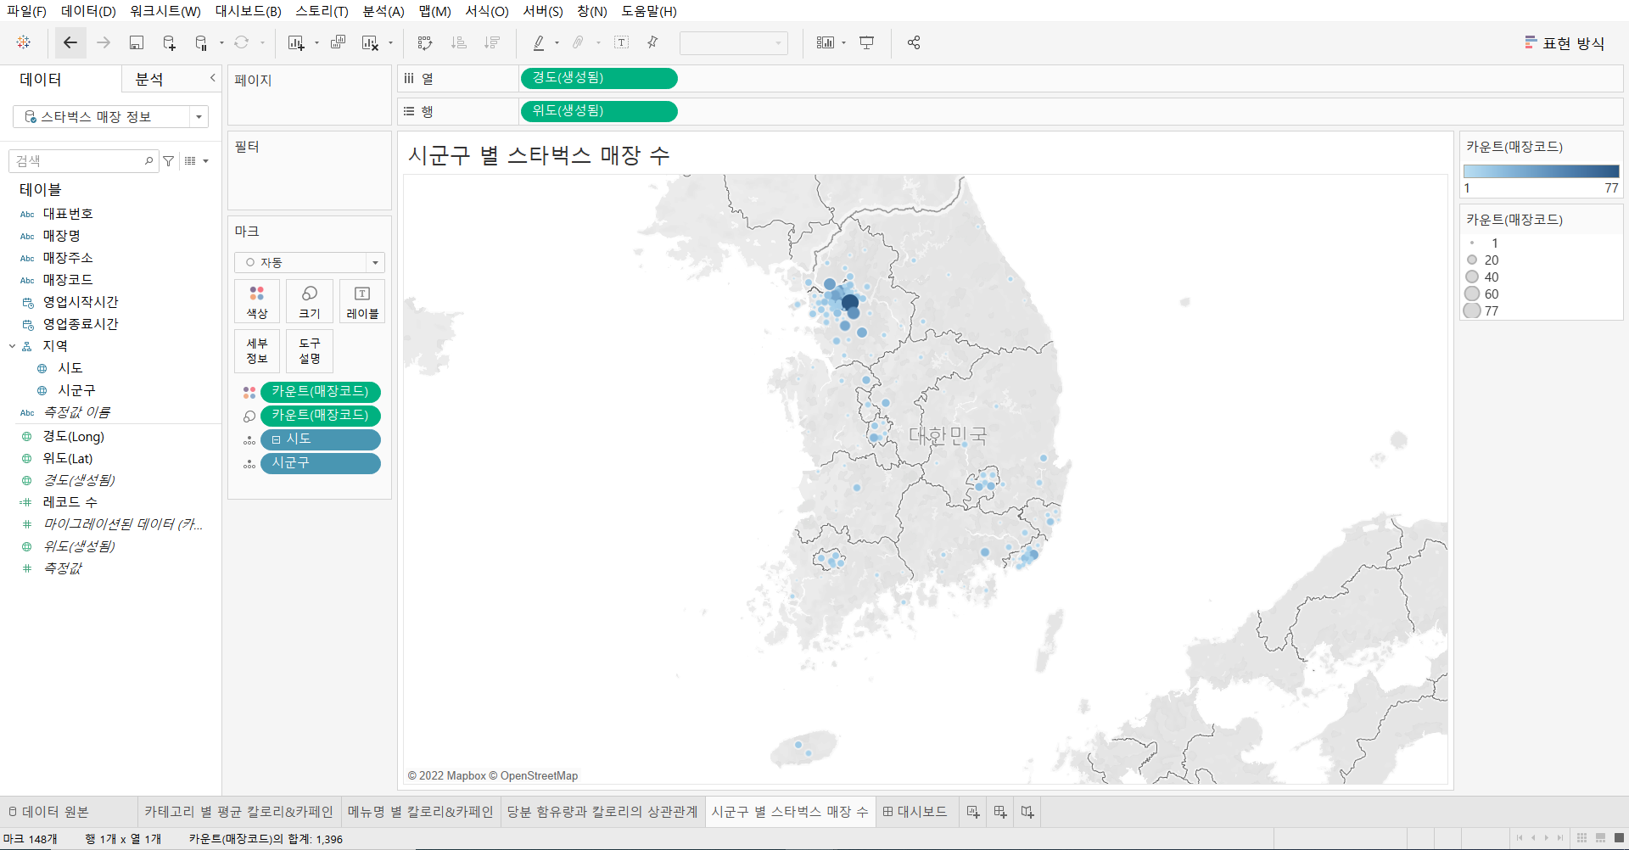Toggle mark labels with the T icon
The height and width of the screenshot is (850, 1629).
pyautogui.click(x=622, y=42)
